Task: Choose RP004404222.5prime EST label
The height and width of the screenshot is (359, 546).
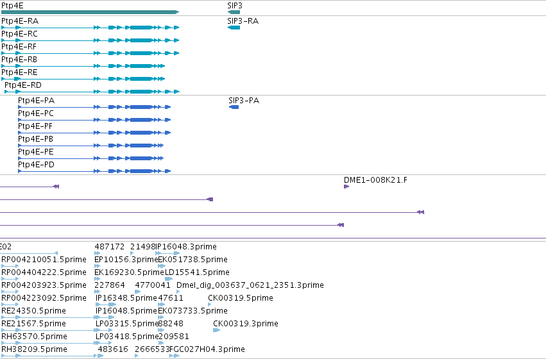Action: tap(44, 272)
